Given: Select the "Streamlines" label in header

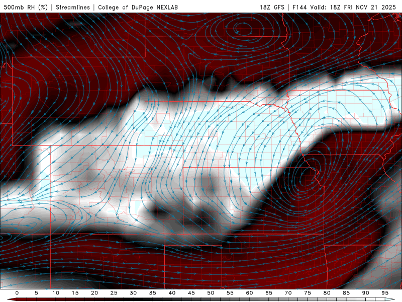Looking at the screenshot, I should pyautogui.click(x=73, y=7).
